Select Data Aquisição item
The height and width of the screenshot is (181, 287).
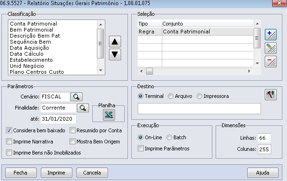(x=30, y=48)
